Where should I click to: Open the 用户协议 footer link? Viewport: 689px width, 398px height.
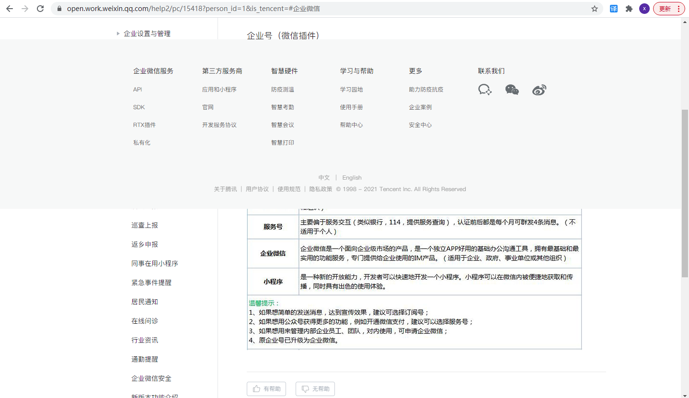257,189
